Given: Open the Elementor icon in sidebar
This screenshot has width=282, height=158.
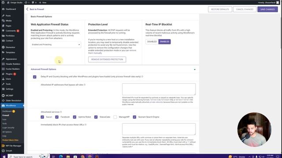Looking at the screenshot, I should (3, 47).
